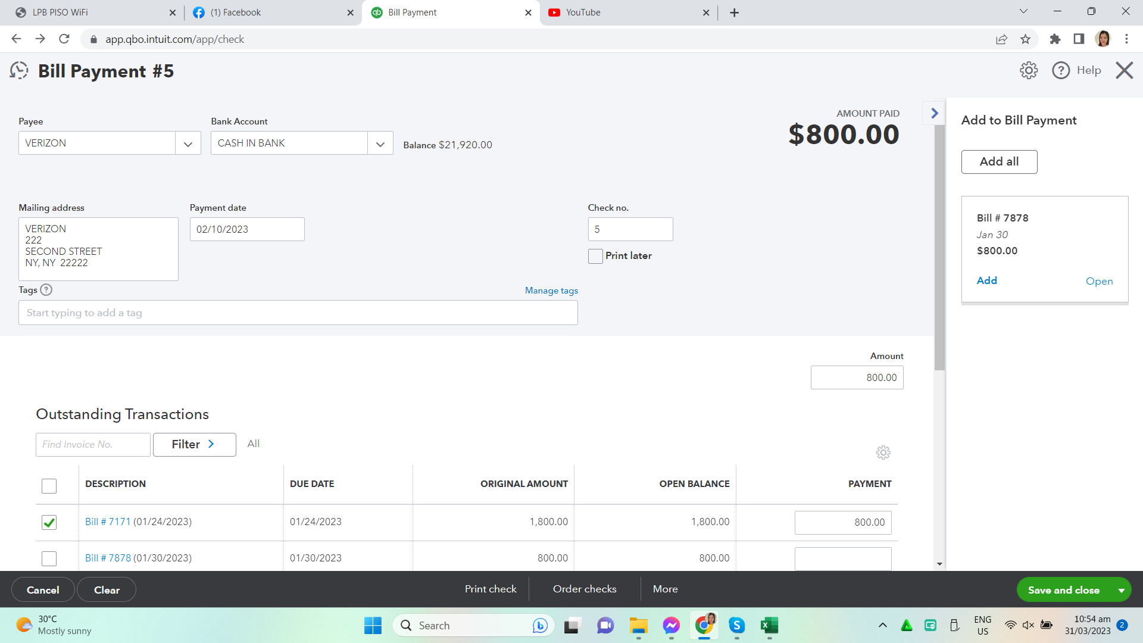Open the More menu in footer
Screen dimensions: 1143x643
point(665,589)
